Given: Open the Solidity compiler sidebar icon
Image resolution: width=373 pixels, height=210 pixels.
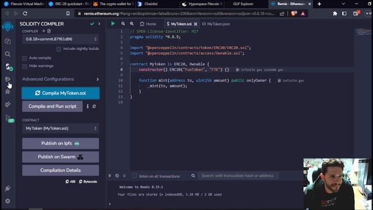Looking at the screenshot, I should pos(9,67).
